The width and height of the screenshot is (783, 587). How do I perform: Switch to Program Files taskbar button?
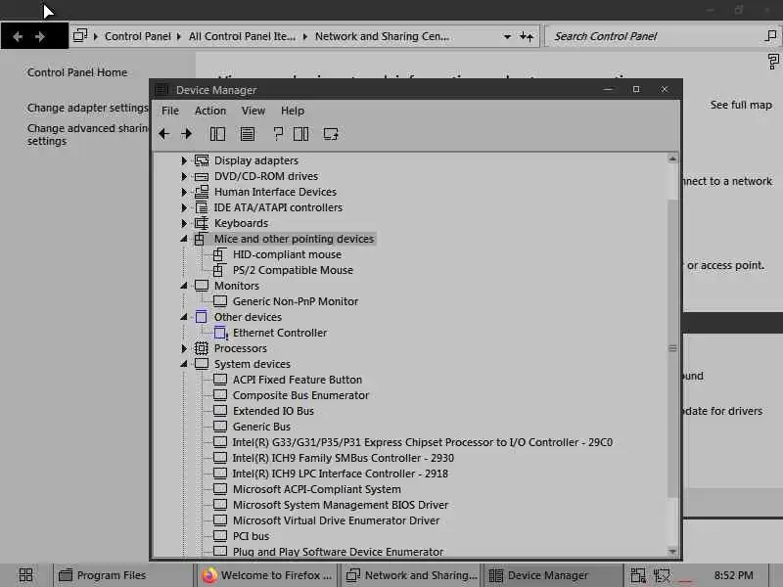click(122, 575)
